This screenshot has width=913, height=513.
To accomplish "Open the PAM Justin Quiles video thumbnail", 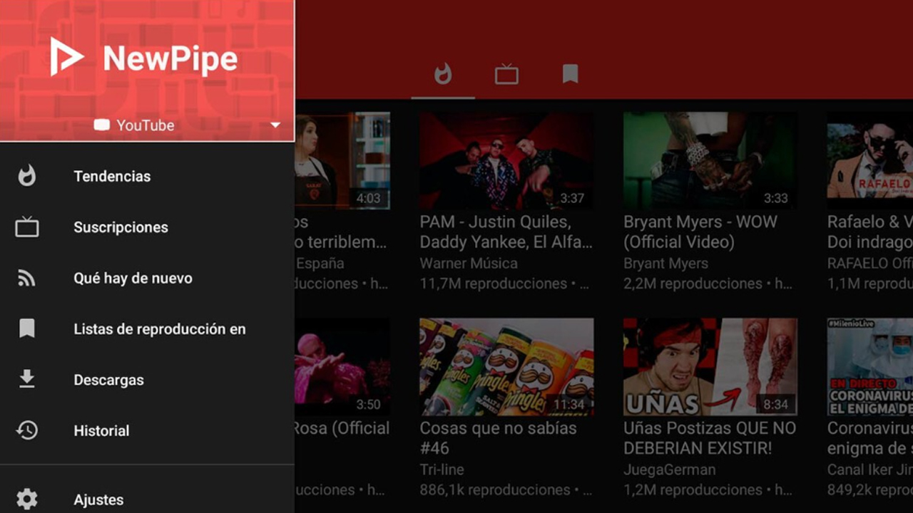I will (506, 160).
